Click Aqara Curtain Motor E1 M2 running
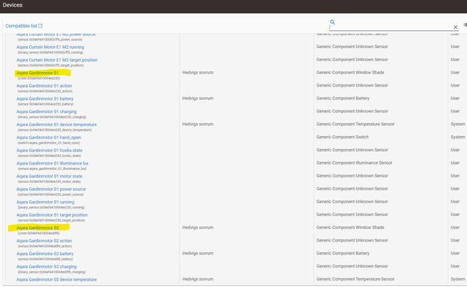Viewport: 467px width, 287px height. (50, 47)
